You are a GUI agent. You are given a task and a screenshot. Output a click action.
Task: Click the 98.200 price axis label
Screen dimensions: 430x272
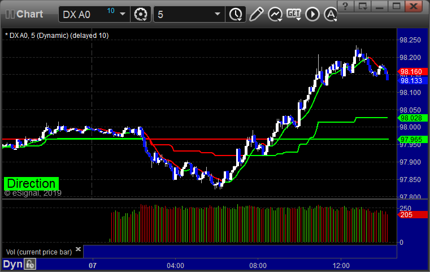[x=410, y=58]
